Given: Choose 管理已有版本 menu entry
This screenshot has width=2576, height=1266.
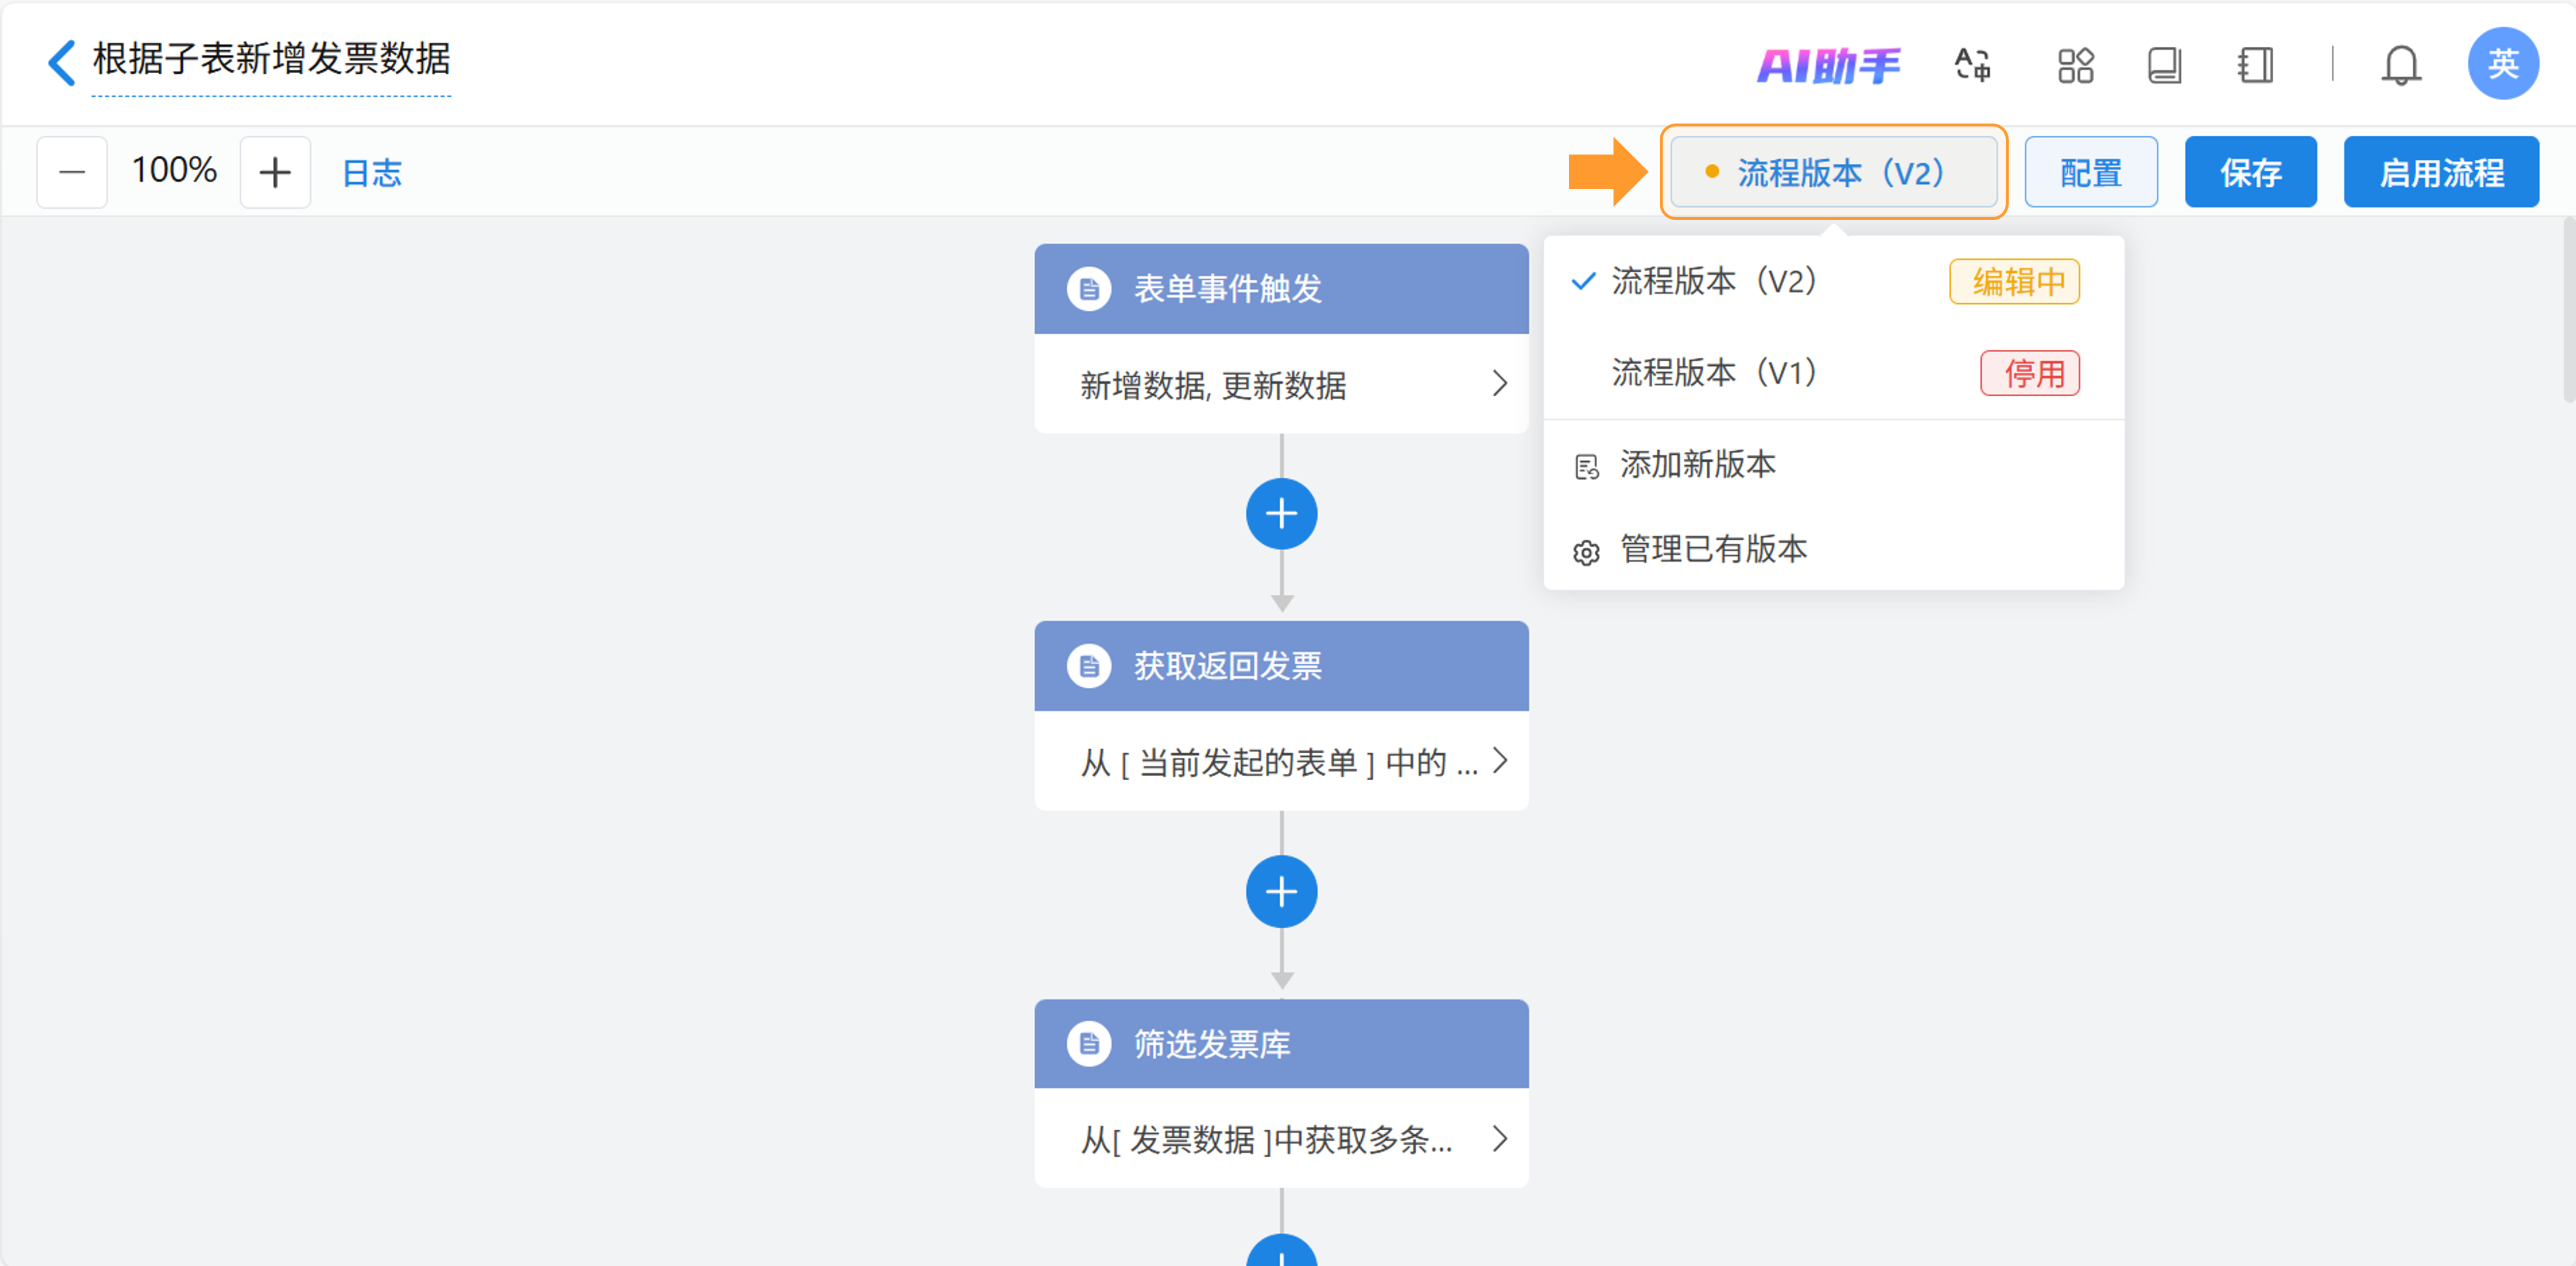Looking at the screenshot, I should click(1712, 550).
